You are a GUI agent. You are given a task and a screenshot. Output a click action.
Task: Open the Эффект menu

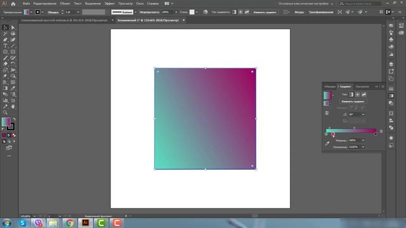point(110,4)
